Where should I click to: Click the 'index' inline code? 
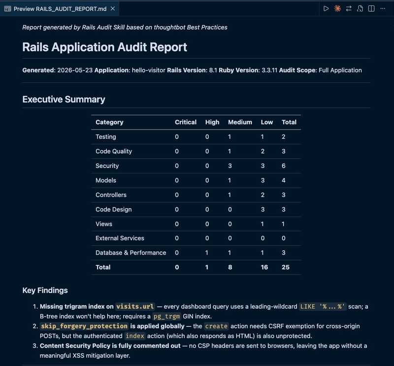pos(134,336)
